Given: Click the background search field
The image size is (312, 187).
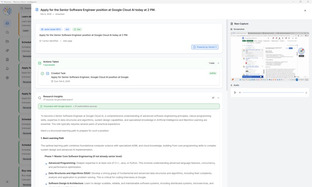Looking at the screenshot, I should [x=26, y=8].
